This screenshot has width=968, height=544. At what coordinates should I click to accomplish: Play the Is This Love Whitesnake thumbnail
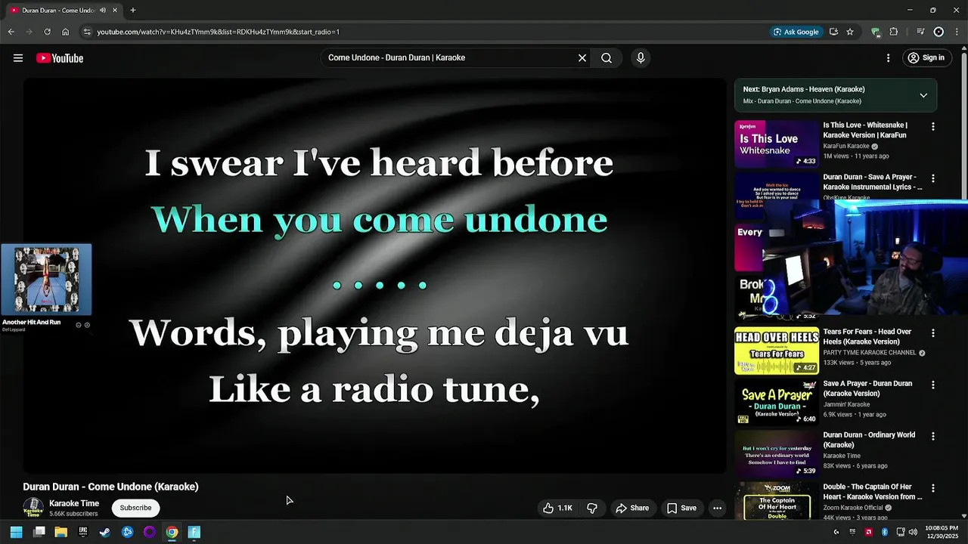777,144
